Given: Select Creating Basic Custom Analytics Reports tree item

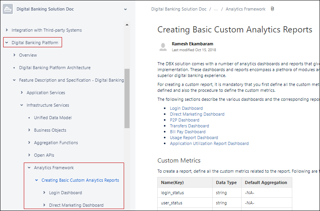Looking at the screenshot, I should pyautogui.click(x=80, y=180).
